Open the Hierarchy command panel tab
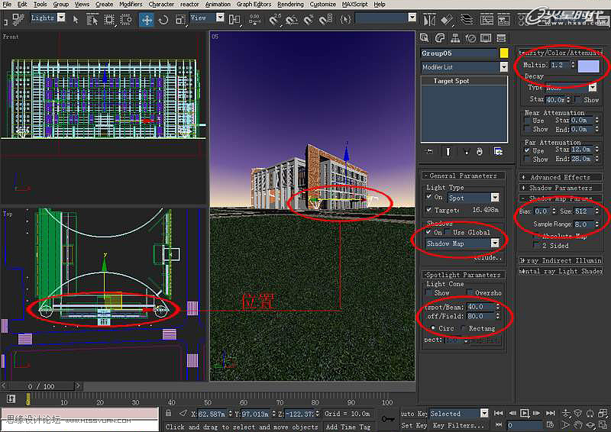Screen dimensions: 611x432 tap(456, 38)
